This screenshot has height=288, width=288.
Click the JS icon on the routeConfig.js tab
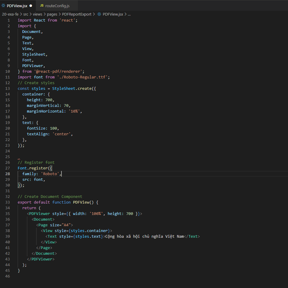pyautogui.click(x=42, y=5)
